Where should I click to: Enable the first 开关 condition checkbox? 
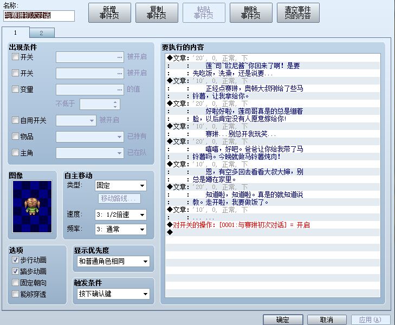(15, 57)
